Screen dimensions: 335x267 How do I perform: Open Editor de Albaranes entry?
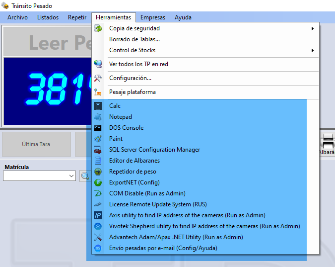205,161
